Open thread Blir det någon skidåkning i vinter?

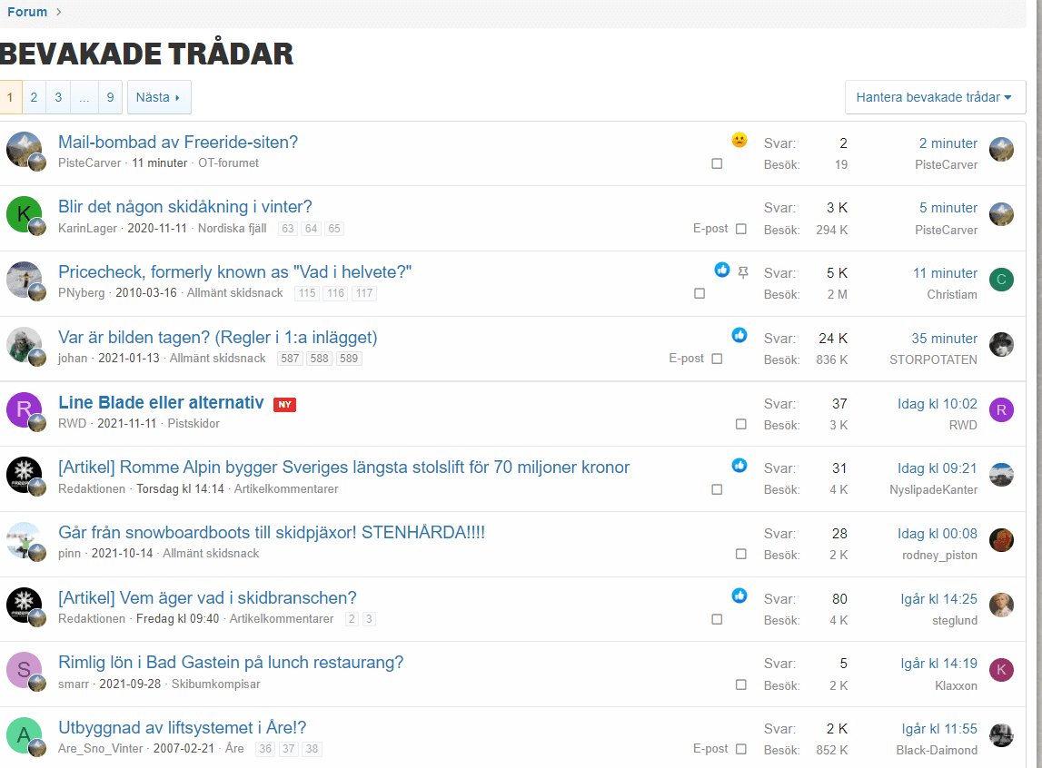point(185,207)
